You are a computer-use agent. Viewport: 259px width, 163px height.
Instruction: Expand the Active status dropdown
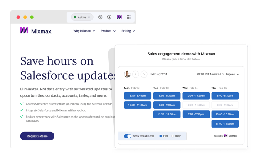pos(82,17)
